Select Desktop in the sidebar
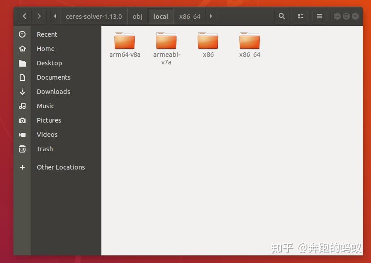The image size is (371, 263). [x=49, y=63]
